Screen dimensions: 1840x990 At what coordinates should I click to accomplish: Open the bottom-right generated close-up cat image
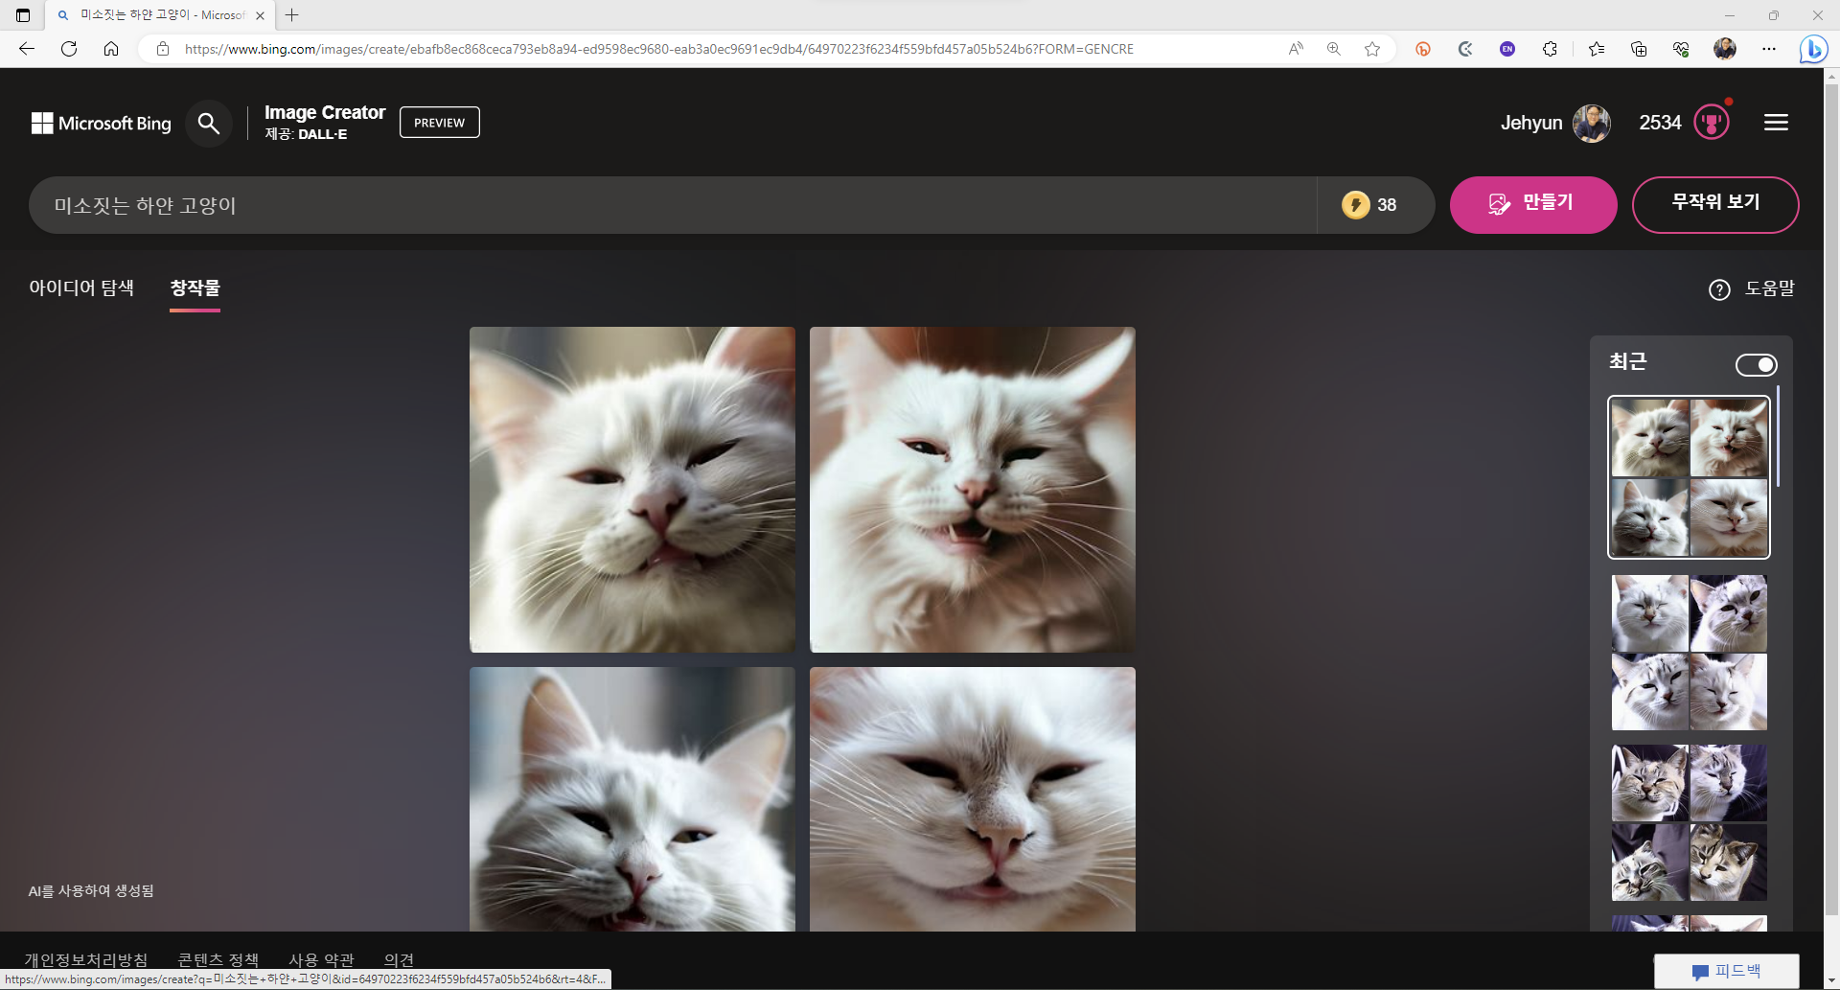pos(973,799)
